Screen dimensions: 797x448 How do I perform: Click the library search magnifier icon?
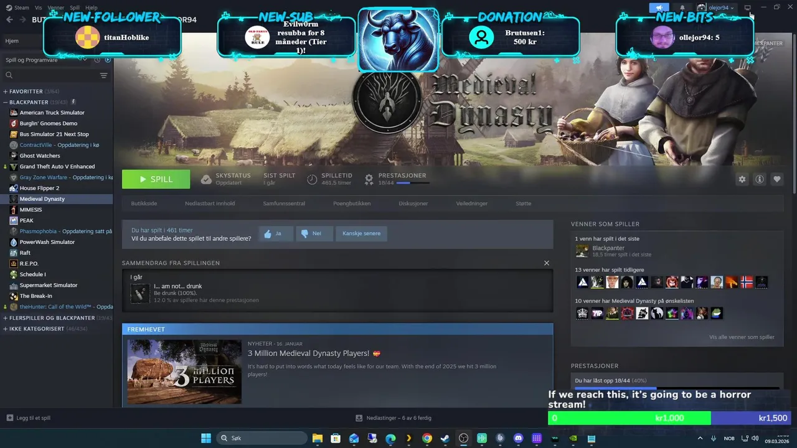[x=9, y=75]
